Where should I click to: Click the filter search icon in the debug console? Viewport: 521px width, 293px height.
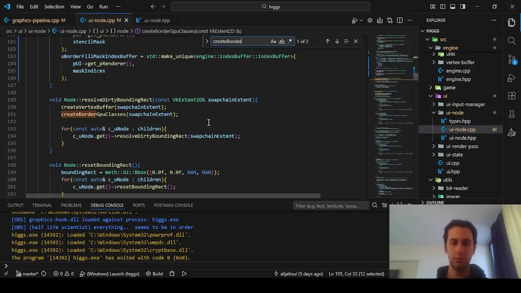point(374,206)
